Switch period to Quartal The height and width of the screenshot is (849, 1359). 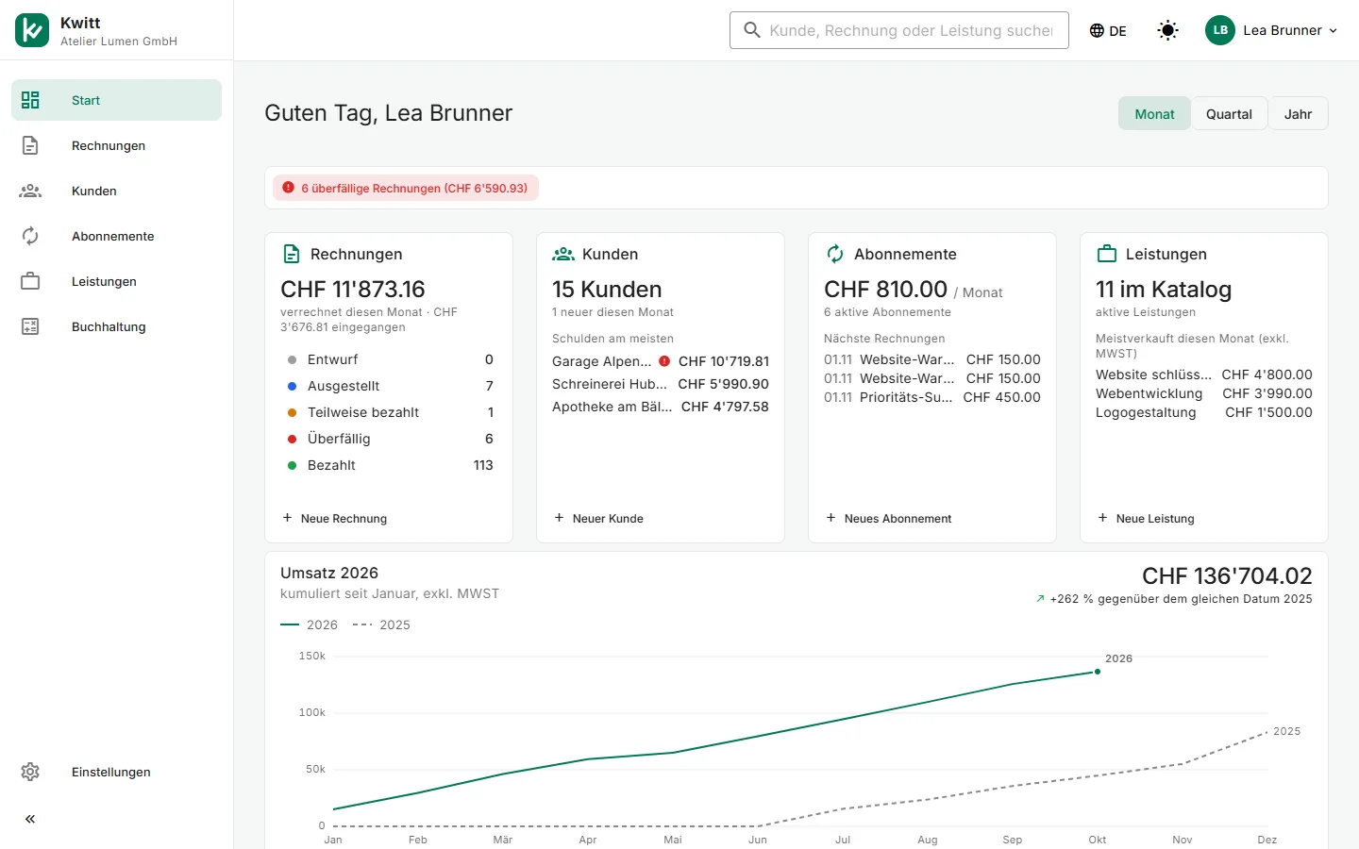[x=1229, y=114]
